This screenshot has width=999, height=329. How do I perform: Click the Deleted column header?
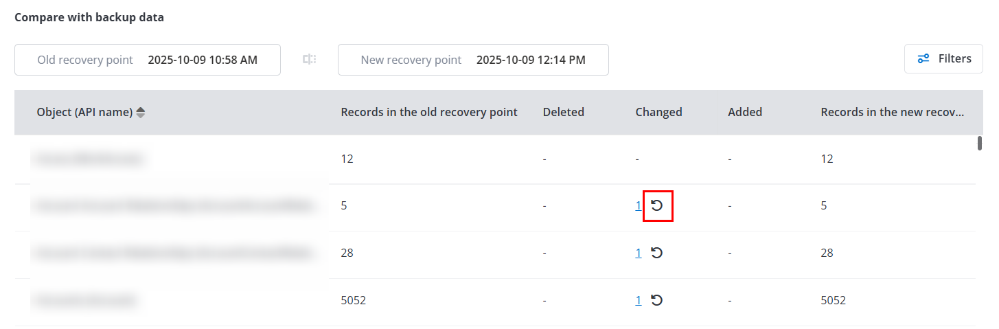[x=563, y=112]
